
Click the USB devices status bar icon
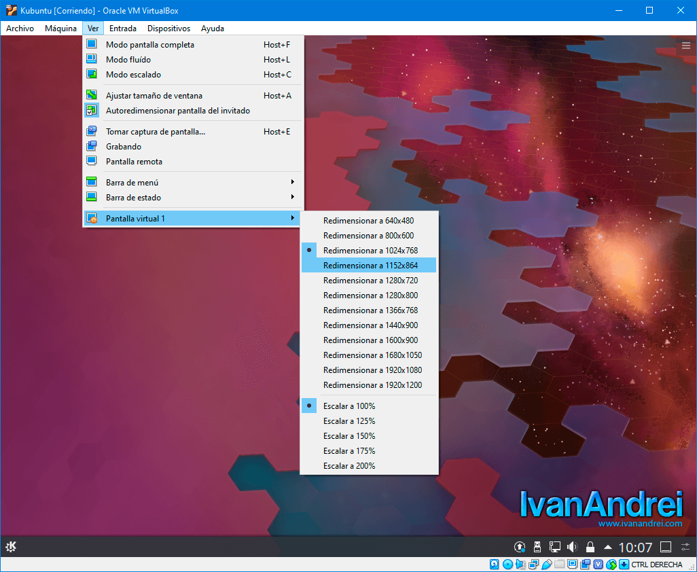[x=547, y=565]
